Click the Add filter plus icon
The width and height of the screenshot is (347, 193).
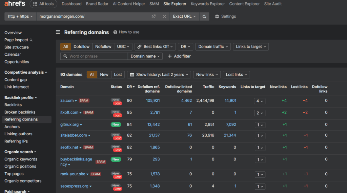tap(170, 56)
